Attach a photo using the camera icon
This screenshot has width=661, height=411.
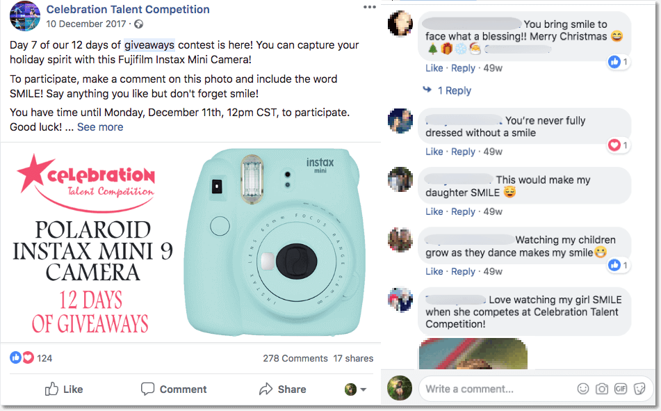point(601,389)
